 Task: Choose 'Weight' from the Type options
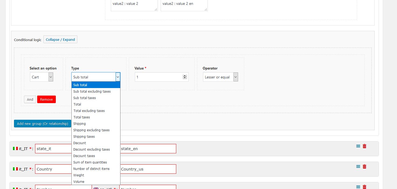tap(79, 175)
